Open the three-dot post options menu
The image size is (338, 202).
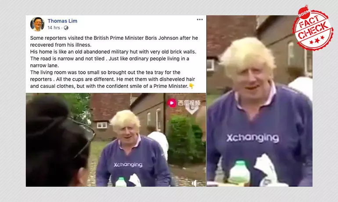(200, 20)
